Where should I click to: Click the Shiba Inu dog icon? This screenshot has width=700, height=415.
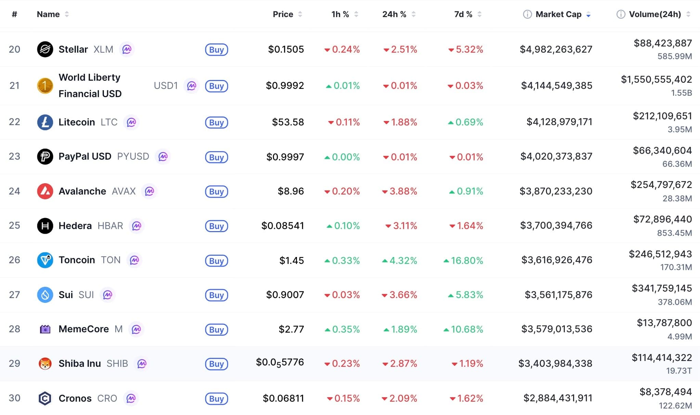[45, 363]
